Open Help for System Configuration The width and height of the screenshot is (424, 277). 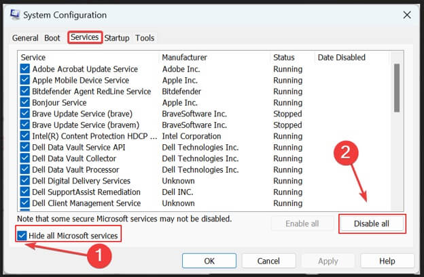(x=387, y=261)
